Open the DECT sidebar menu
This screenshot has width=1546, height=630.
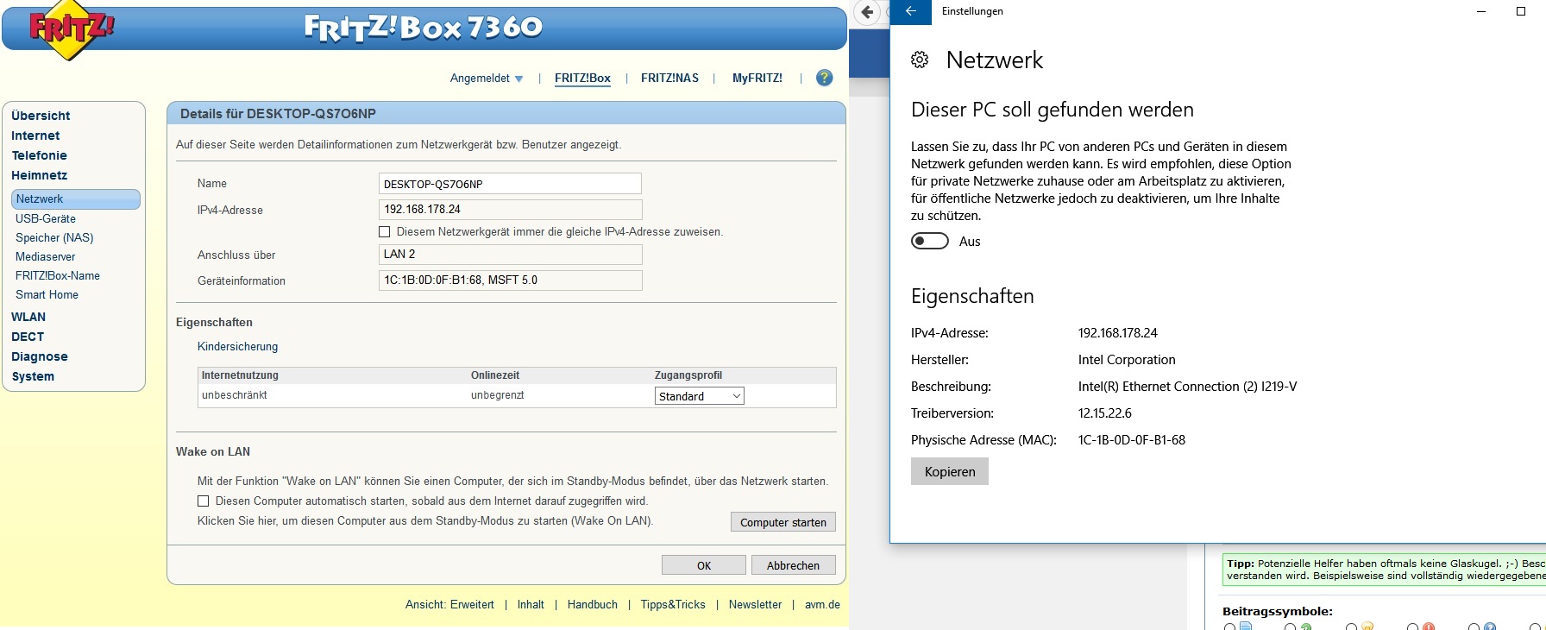[28, 337]
